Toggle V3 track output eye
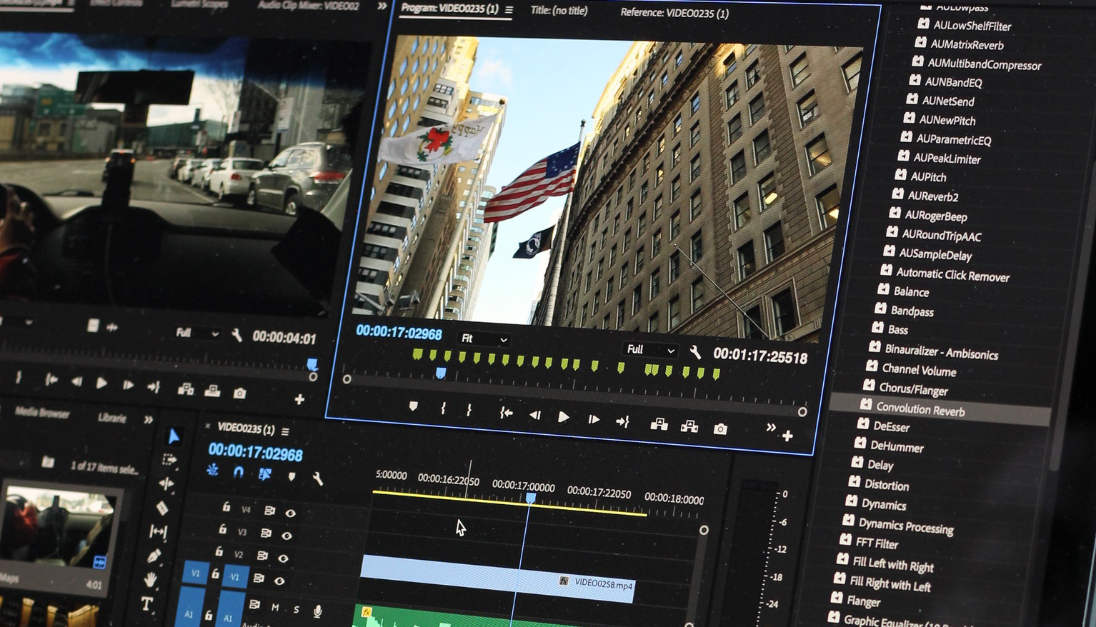Viewport: 1096px width, 627px height. tap(287, 536)
